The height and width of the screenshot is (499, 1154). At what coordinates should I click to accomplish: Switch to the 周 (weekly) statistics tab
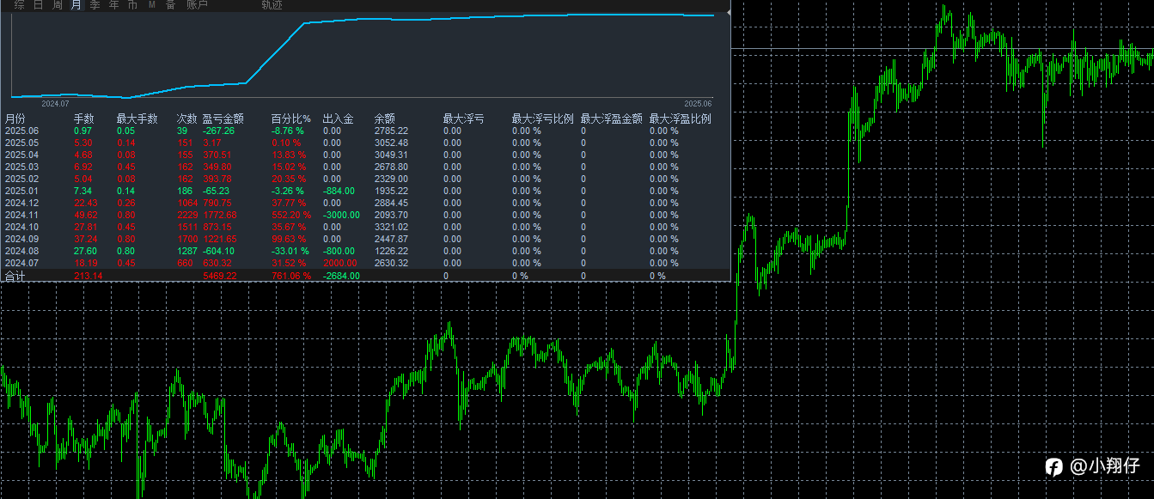pos(57,5)
